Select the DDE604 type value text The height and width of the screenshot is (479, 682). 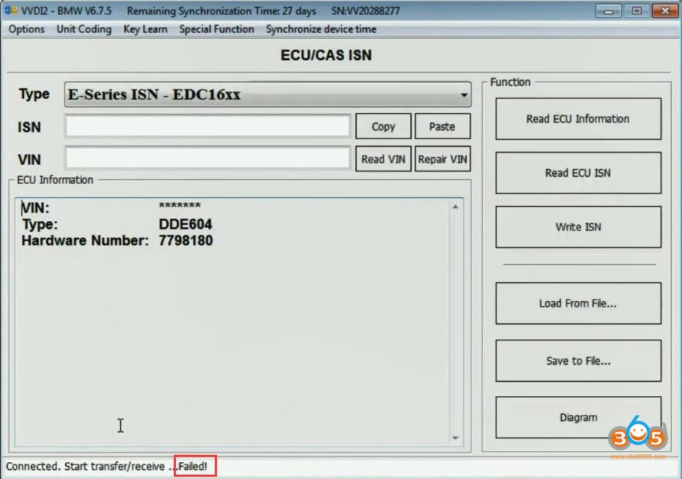186,224
